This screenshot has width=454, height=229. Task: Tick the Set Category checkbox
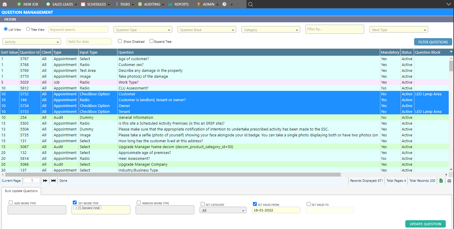click(202, 204)
